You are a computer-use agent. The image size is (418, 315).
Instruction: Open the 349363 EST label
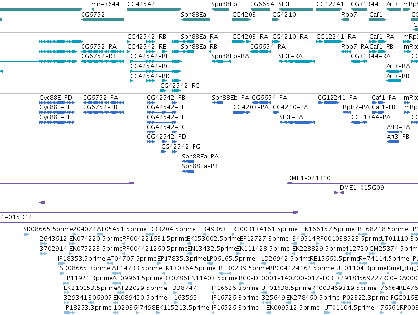(x=214, y=229)
